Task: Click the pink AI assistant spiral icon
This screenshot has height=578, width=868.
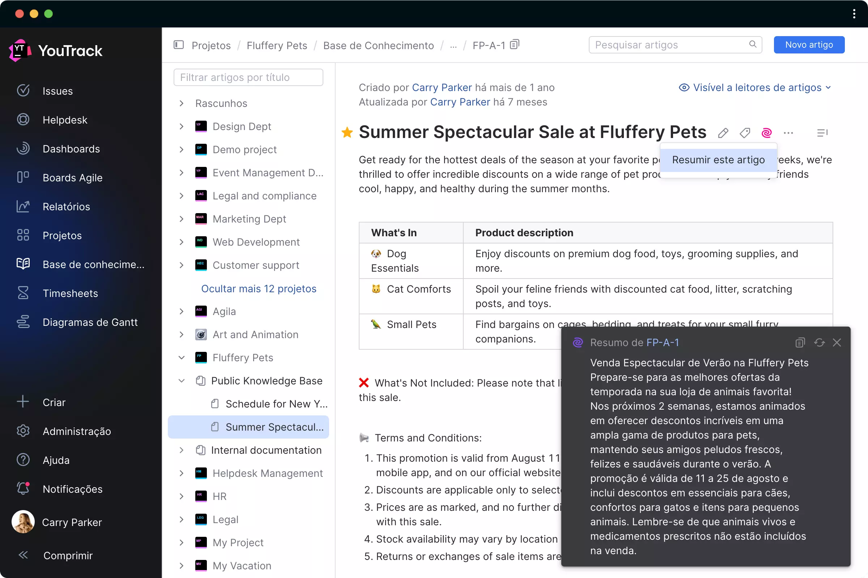Action: 766,133
